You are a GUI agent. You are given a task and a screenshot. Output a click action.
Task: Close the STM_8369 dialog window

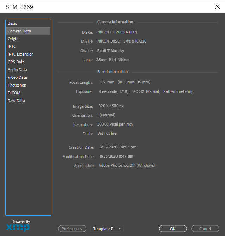pos(217,7)
